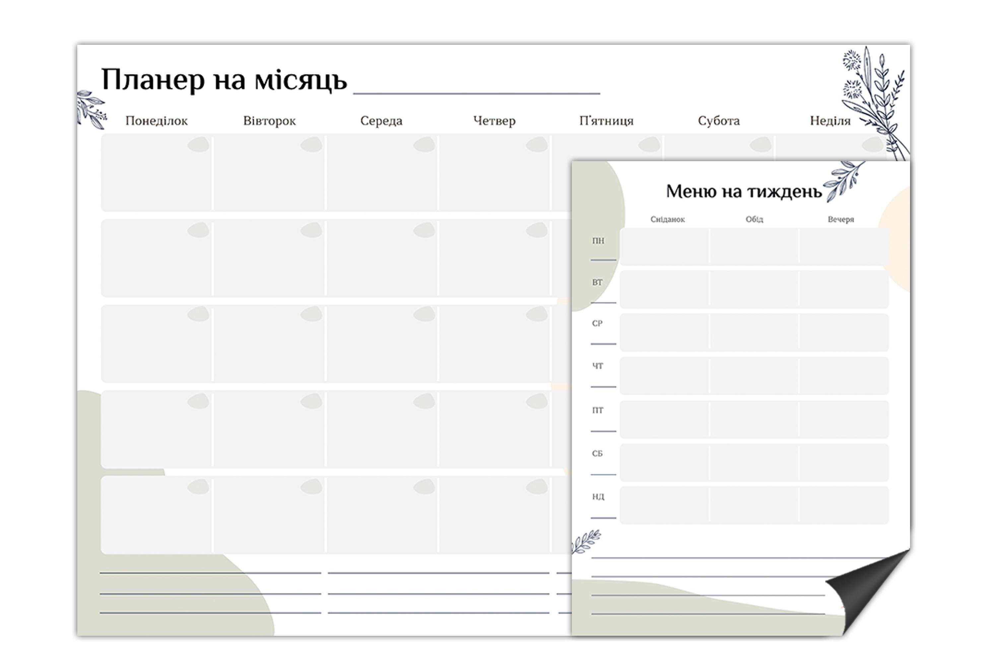Select the 'Четвер' column header
The width and height of the screenshot is (995, 663).
(495, 121)
